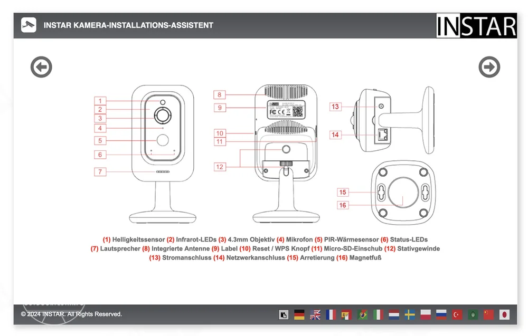Viewport: 528px width, 336px height.
Task: Go to the previous page arrow
Action: [x=41, y=67]
